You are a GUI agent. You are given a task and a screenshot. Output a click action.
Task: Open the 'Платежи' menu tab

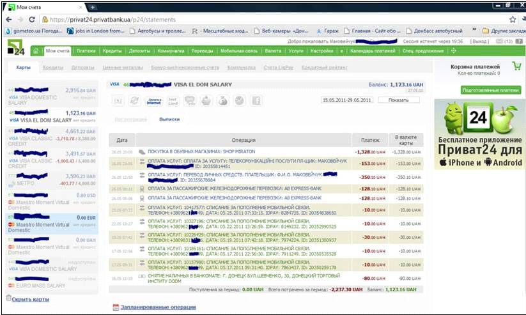[x=86, y=50]
